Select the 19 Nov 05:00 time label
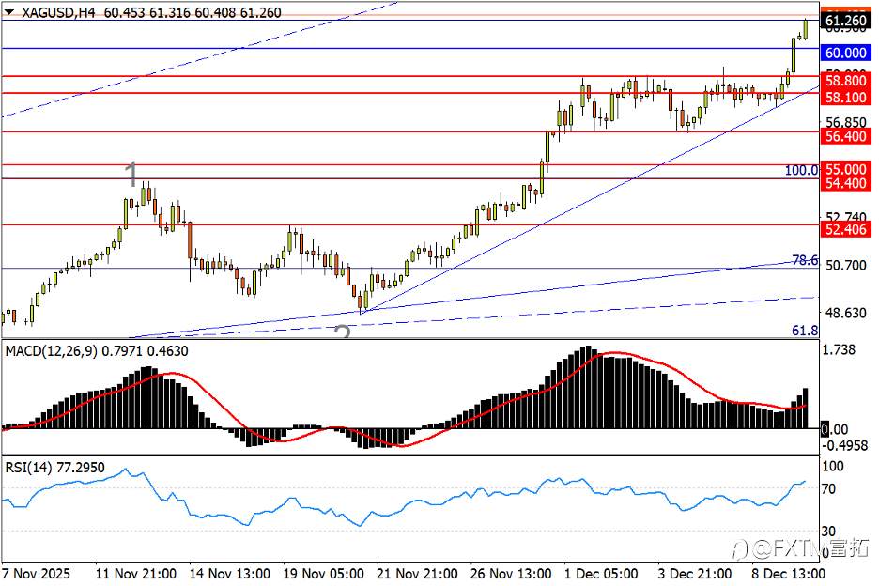Screen dimensions: 879x586 pyautogui.click(x=323, y=574)
